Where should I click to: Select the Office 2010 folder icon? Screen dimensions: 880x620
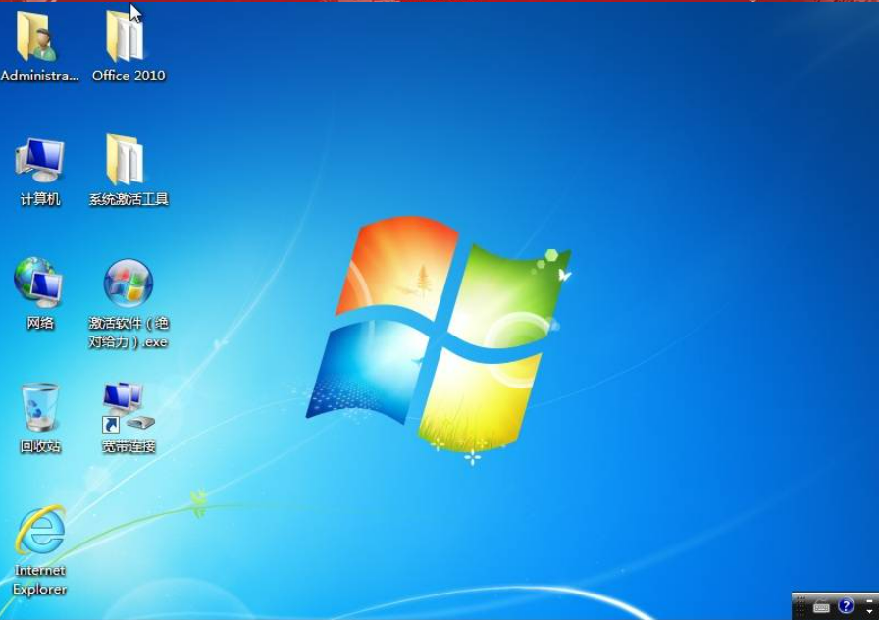(x=126, y=36)
